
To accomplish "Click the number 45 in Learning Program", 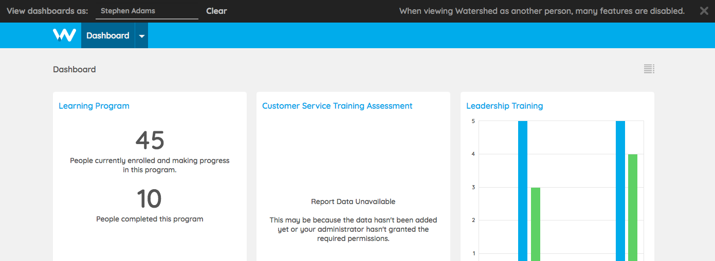I will click(150, 140).
